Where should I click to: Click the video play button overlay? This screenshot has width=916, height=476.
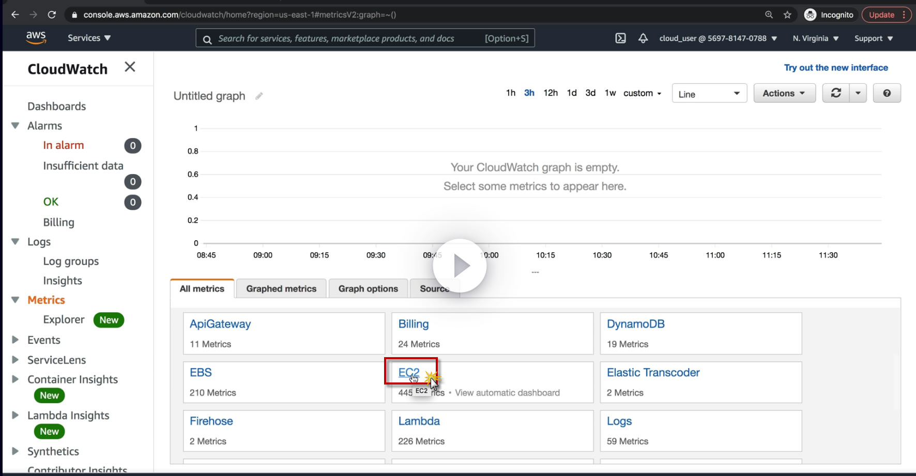click(460, 266)
